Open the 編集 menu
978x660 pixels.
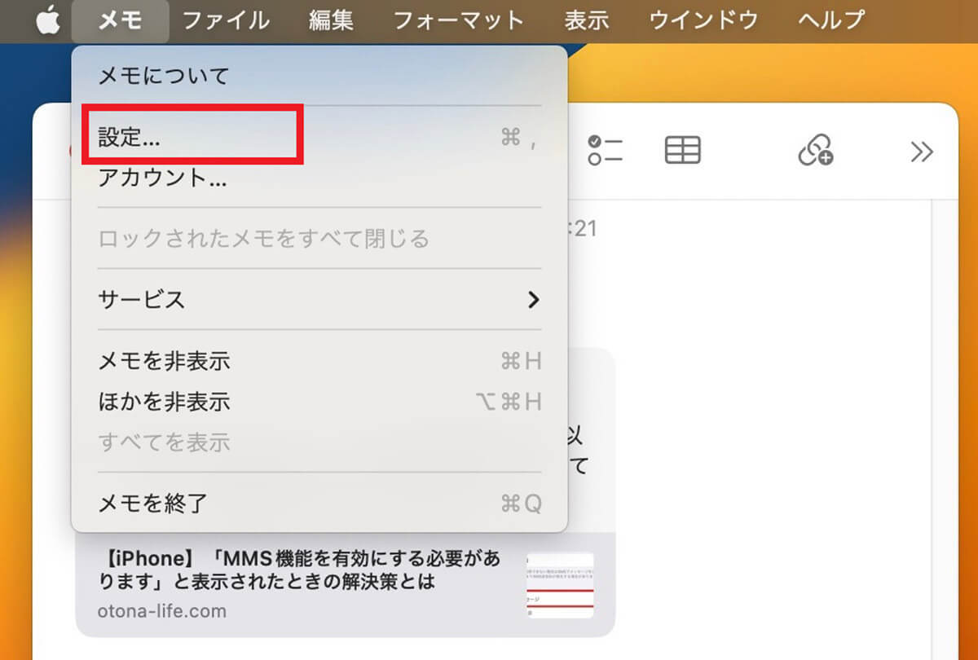coord(331,20)
